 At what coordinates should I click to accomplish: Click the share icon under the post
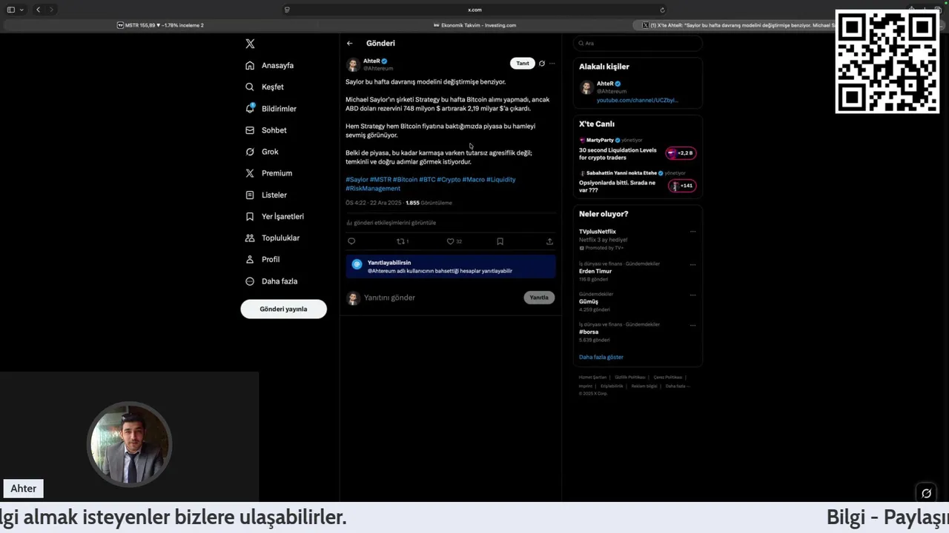(549, 241)
